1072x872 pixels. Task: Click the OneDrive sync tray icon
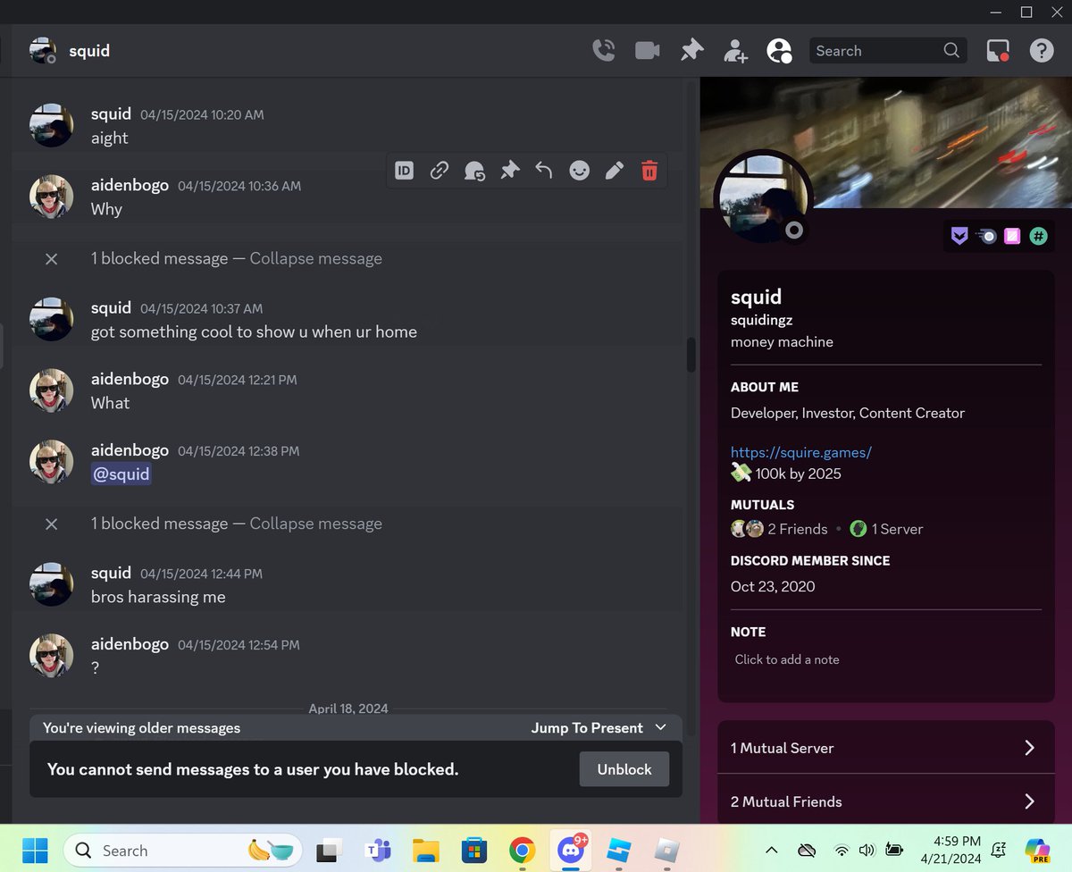(x=808, y=851)
